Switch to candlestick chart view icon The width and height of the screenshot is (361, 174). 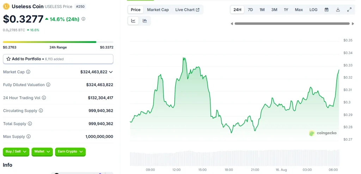[x=145, y=21]
